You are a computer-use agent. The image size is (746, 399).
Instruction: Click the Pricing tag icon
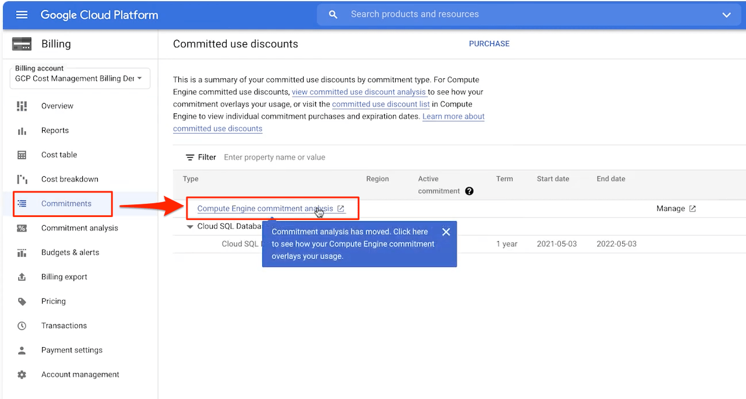(22, 302)
